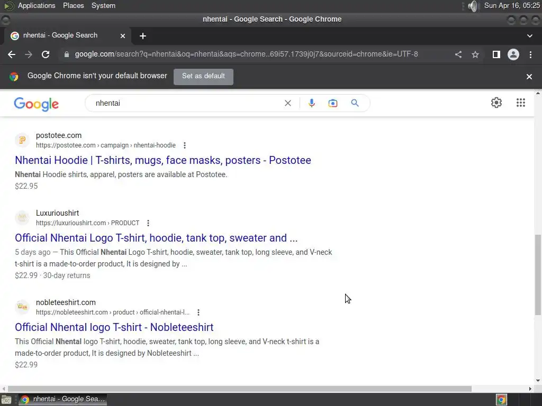
Task: Click the 'Luxuriousshirt' site name
Action: click(x=57, y=213)
